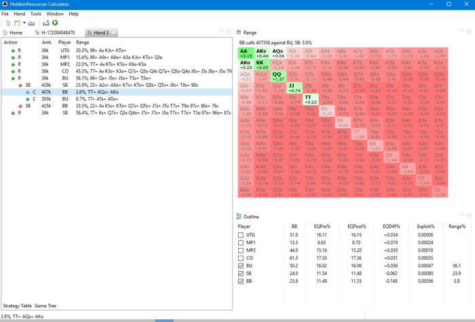The width and height of the screenshot is (475, 322).
Task: Open the dropdown arrow beside New Hand icon
Action: [24, 23]
